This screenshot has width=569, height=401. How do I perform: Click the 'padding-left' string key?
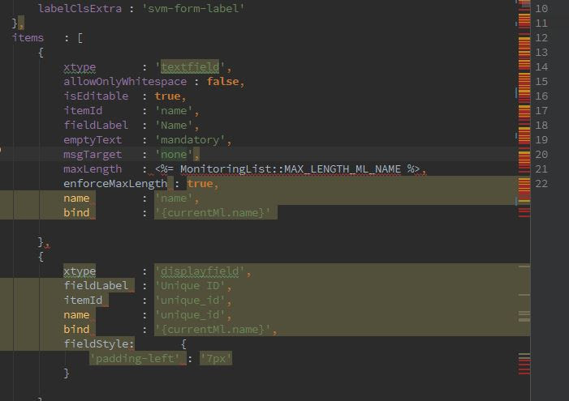point(135,359)
